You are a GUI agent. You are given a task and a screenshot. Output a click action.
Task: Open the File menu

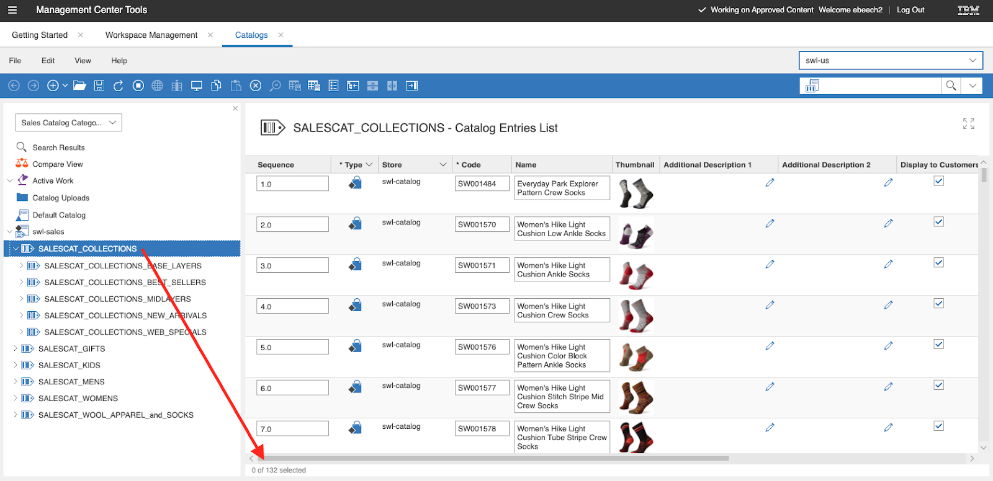pos(15,61)
